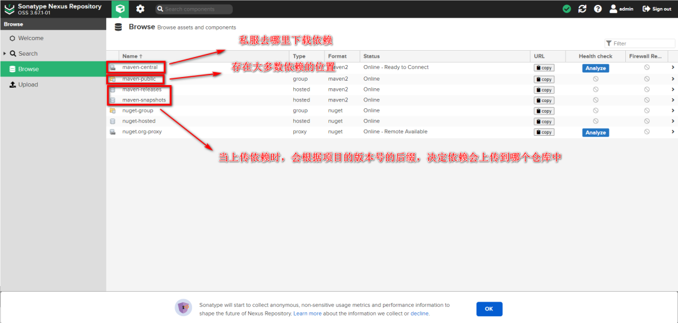Image resolution: width=678 pixels, height=323 pixels.
Task: Copy URL of nuget-hosted
Action: [x=544, y=121]
